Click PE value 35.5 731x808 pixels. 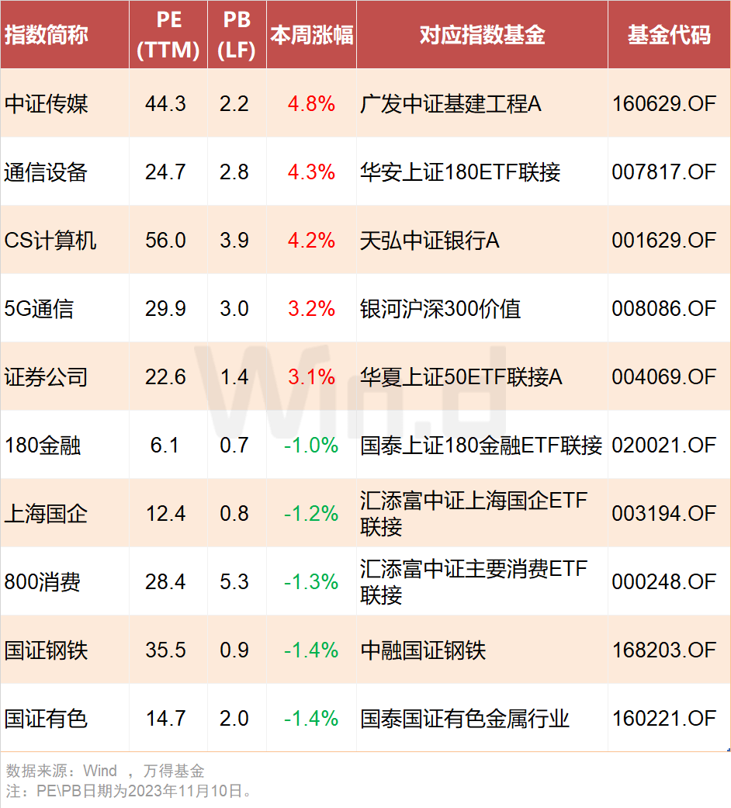165,650
